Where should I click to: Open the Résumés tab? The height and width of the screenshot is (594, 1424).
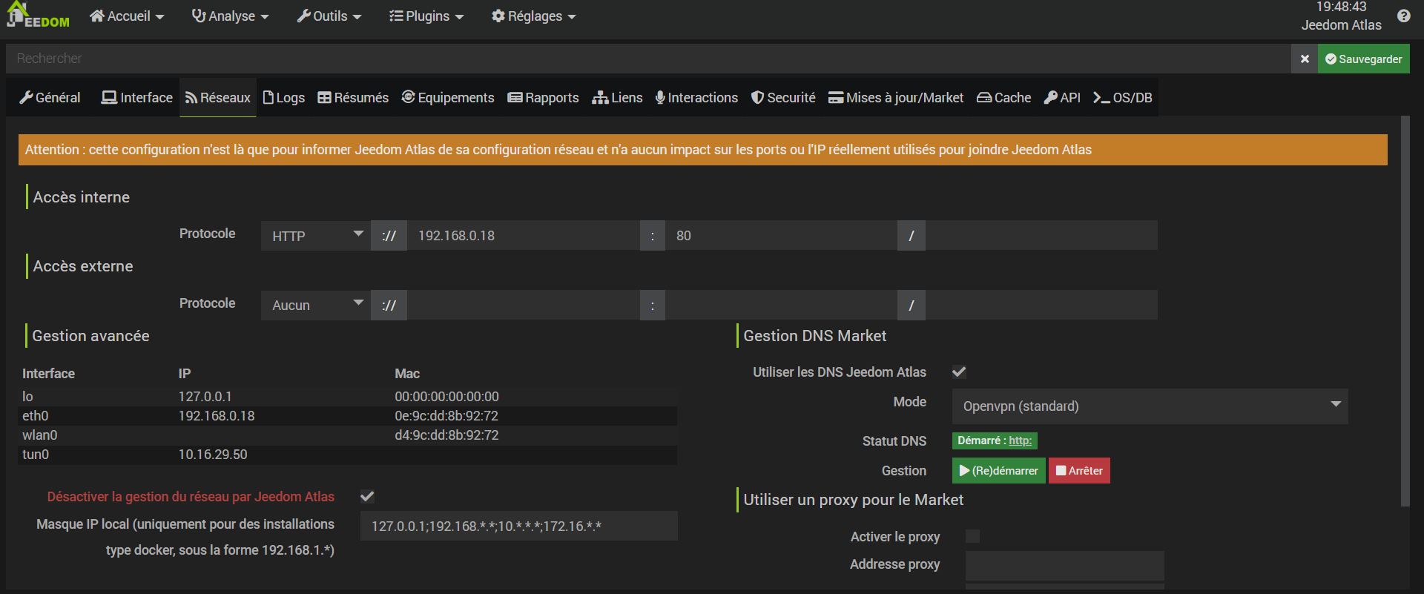point(353,97)
